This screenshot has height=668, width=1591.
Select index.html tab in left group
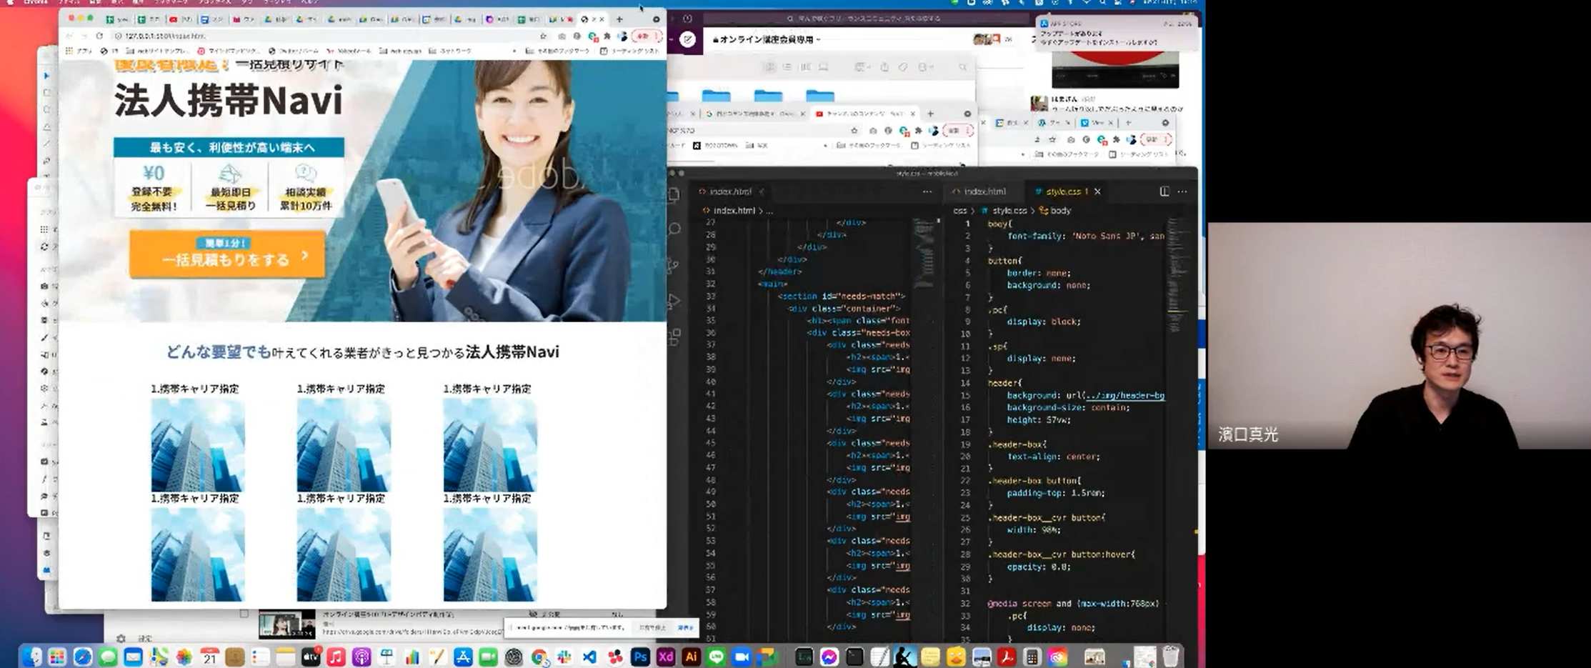(x=730, y=191)
